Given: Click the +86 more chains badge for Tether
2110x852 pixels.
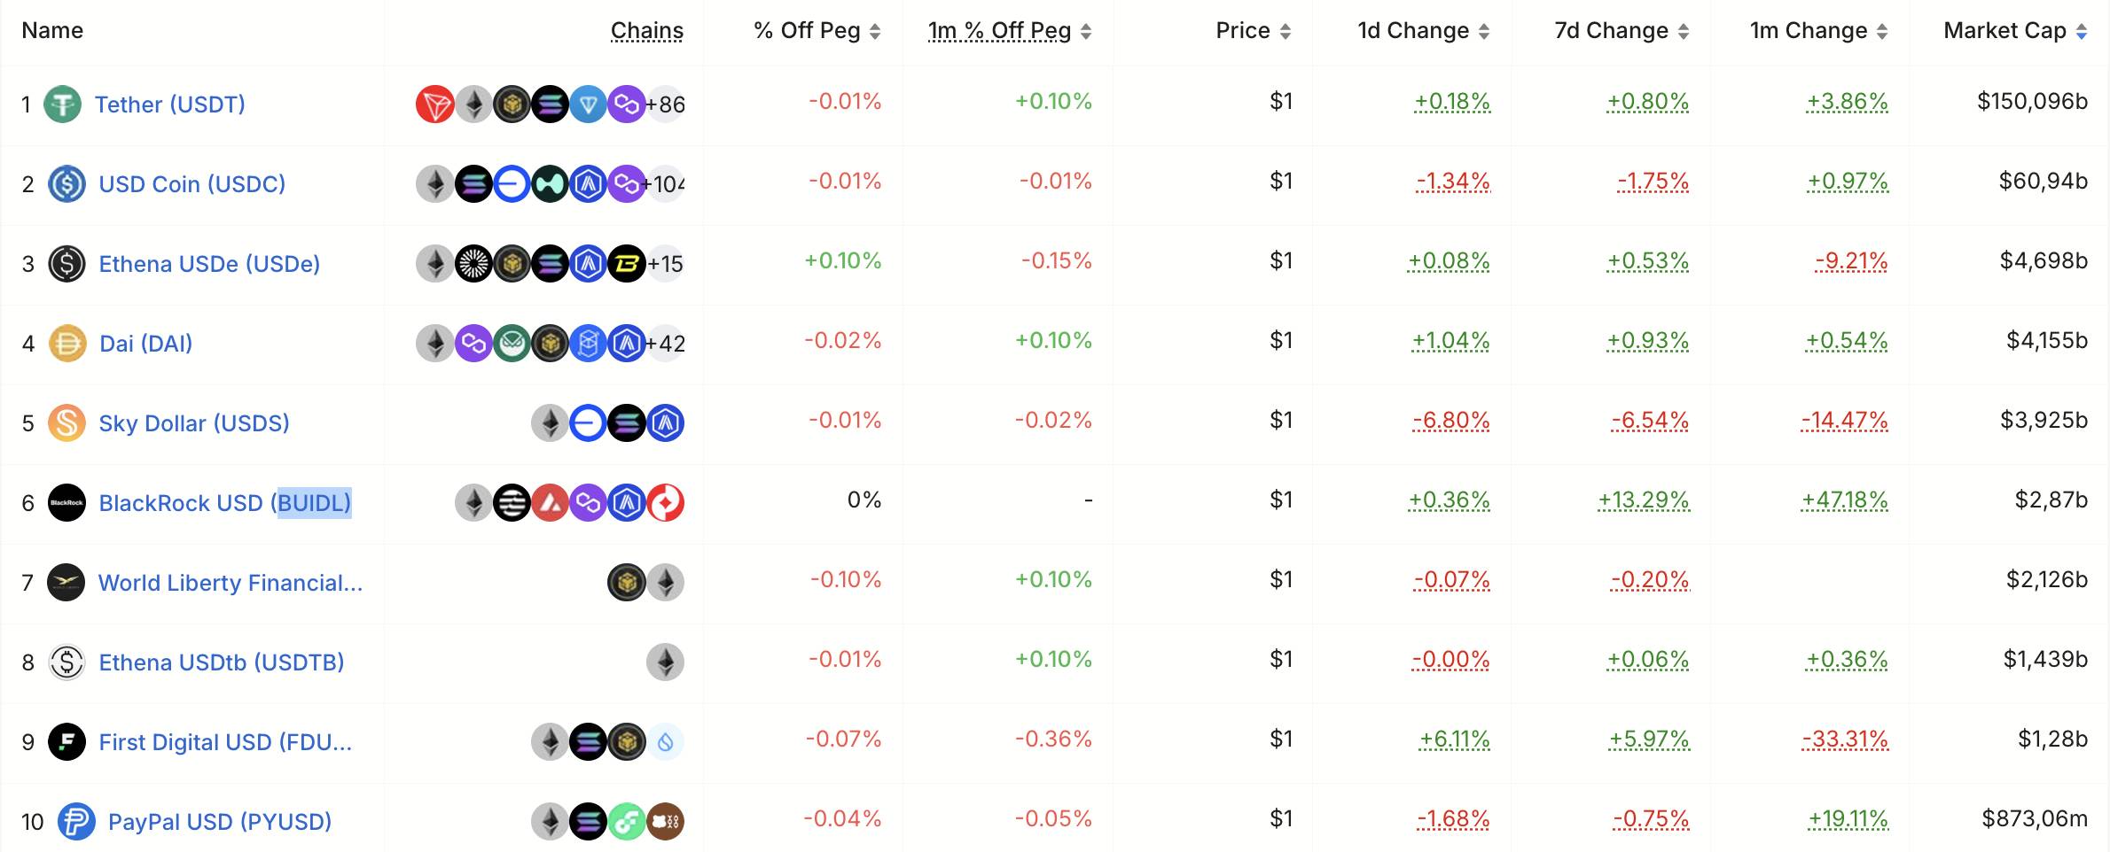Looking at the screenshot, I should click(x=666, y=105).
